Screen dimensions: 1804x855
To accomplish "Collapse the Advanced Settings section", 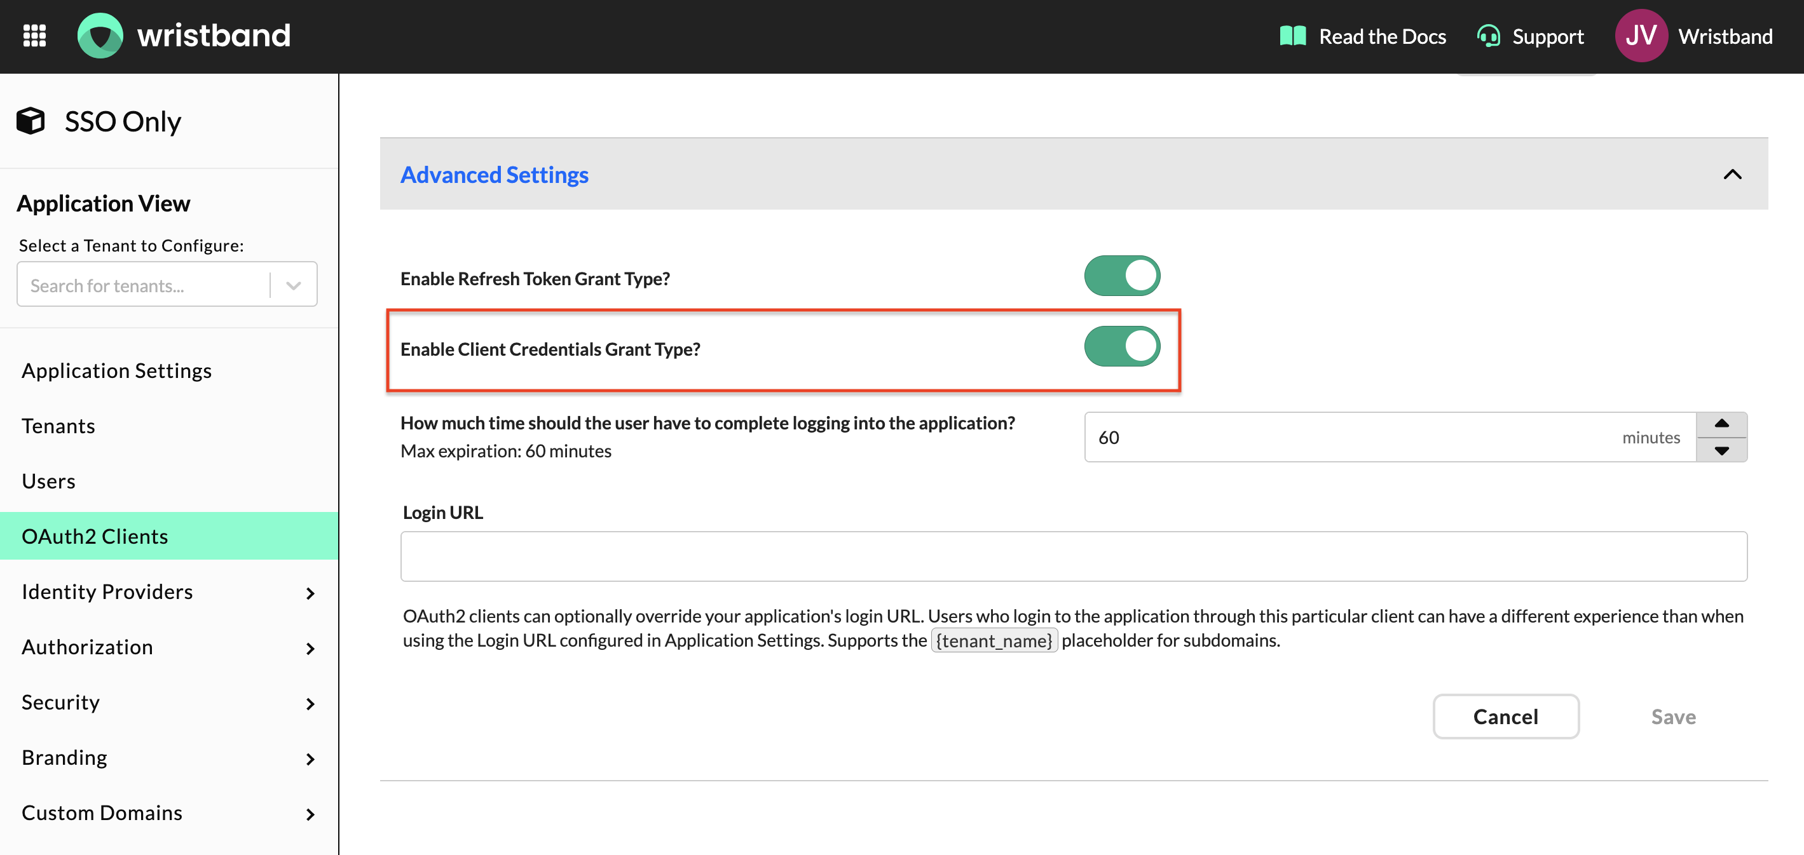I will [1732, 174].
